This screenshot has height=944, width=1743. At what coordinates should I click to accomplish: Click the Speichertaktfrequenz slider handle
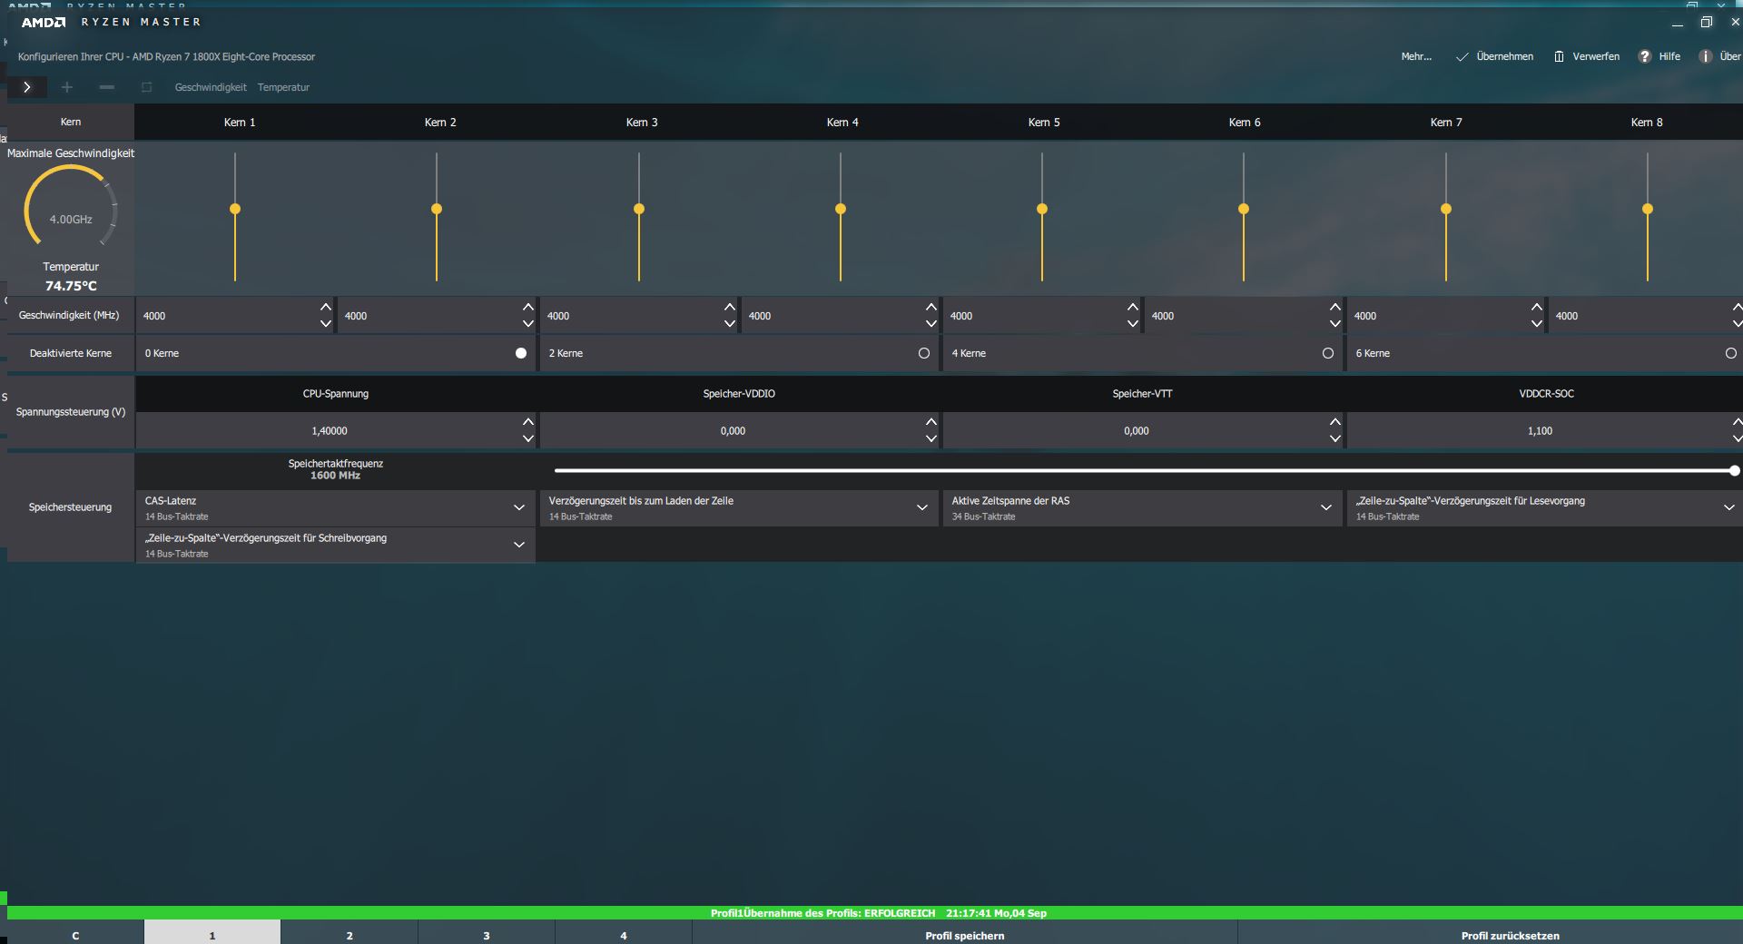[x=1735, y=470]
